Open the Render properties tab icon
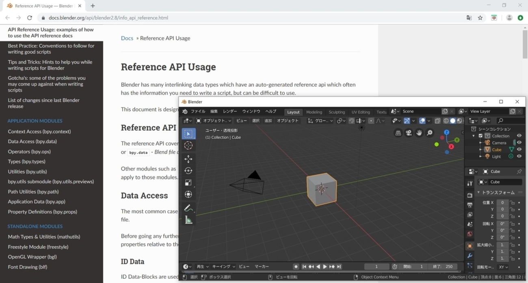 (x=470, y=195)
